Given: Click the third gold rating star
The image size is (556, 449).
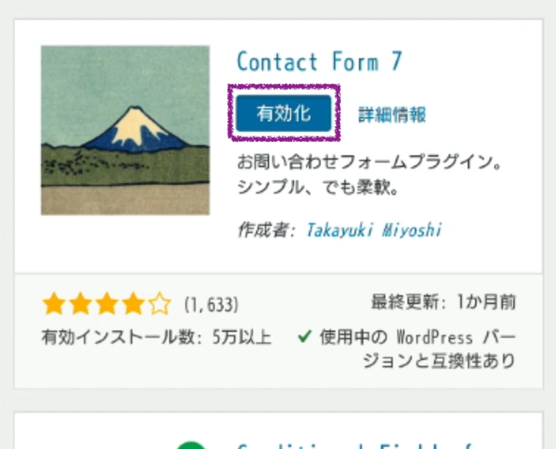Looking at the screenshot, I should [x=106, y=304].
